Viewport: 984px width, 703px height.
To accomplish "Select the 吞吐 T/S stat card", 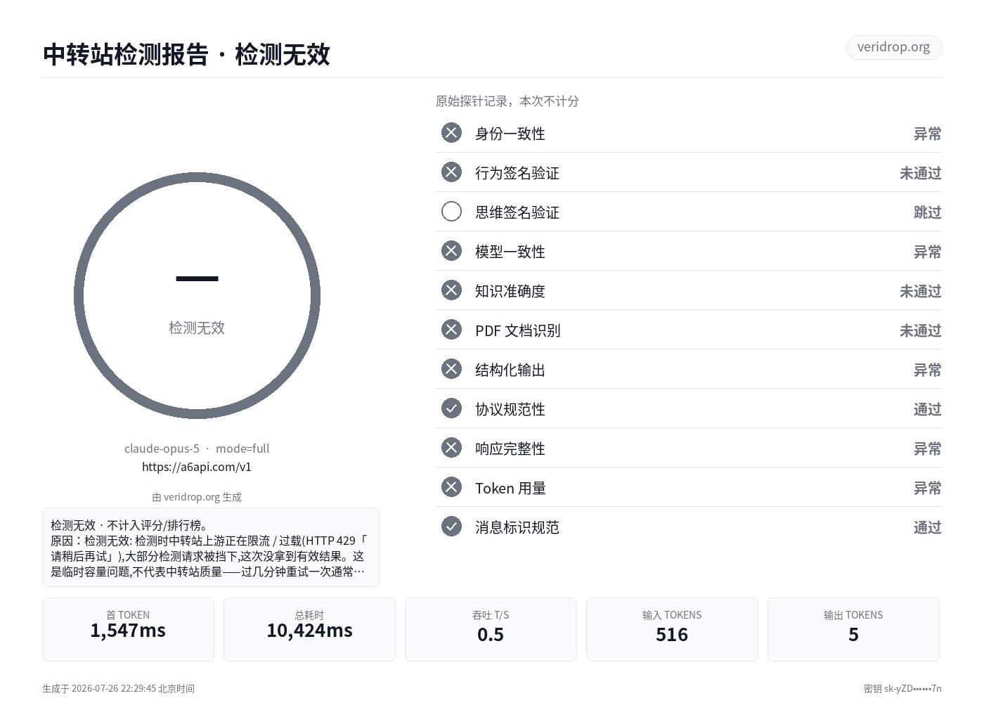I will click(491, 629).
